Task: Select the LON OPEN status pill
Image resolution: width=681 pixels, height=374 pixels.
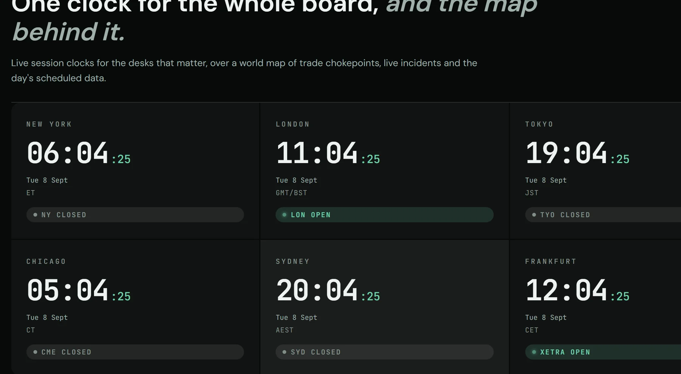Action: click(x=384, y=215)
